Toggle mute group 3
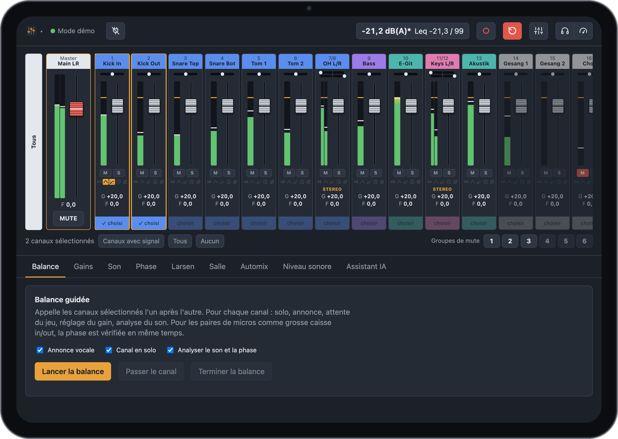The width and height of the screenshot is (618, 439). 528,241
